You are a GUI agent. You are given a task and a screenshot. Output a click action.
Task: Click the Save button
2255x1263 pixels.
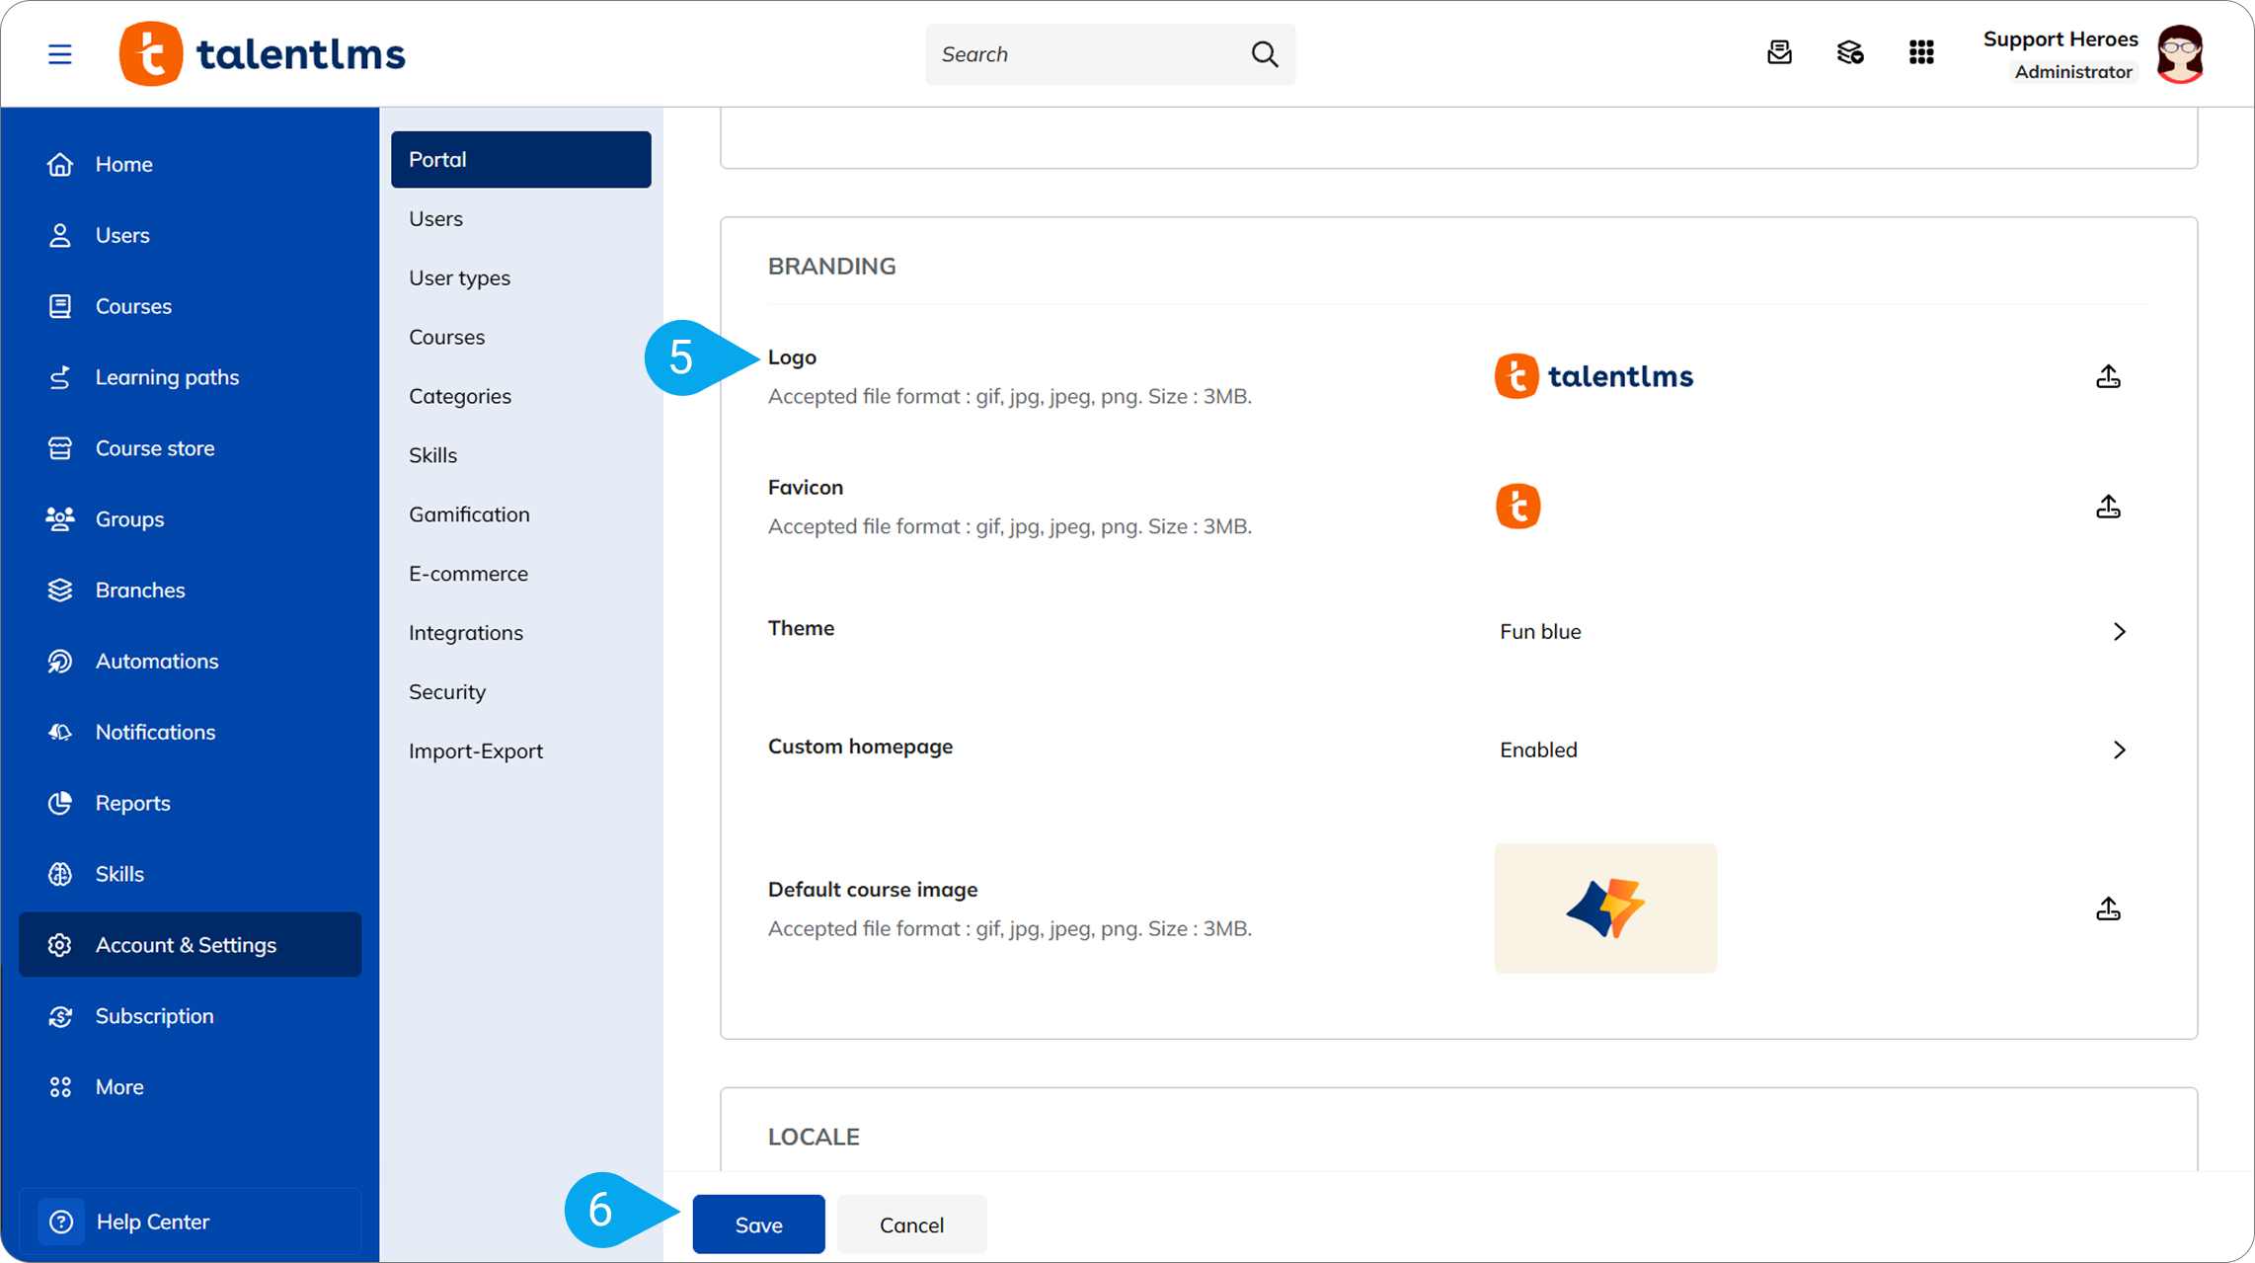point(758,1224)
